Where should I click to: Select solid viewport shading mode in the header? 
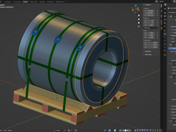[x=125, y=131]
